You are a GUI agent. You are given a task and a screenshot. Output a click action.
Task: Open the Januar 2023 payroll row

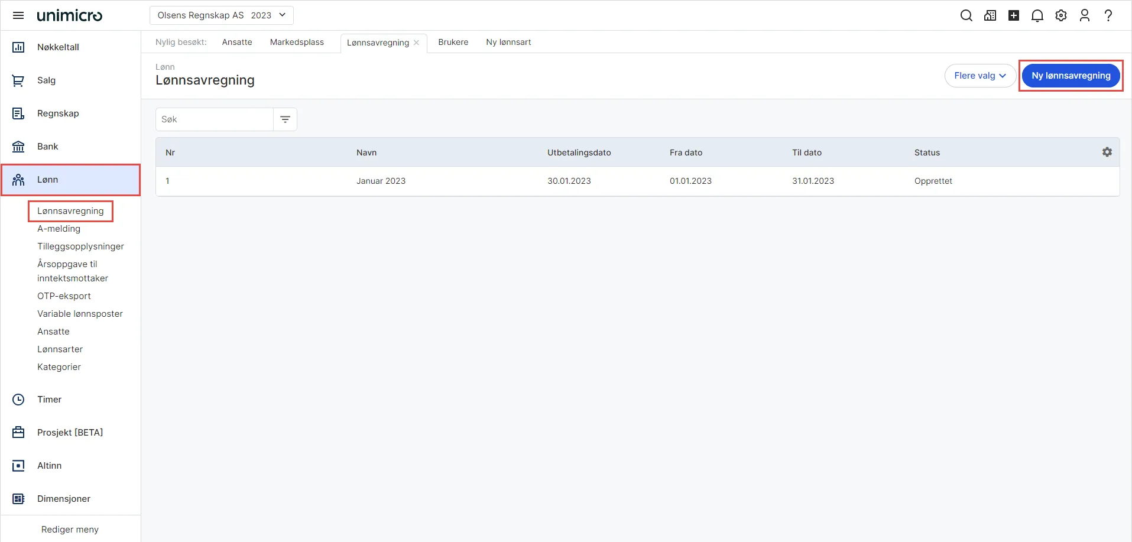[x=638, y=181]
